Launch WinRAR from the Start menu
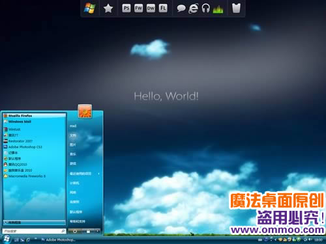This screenshot has height=244, width=326. click(x=35, y=129)
